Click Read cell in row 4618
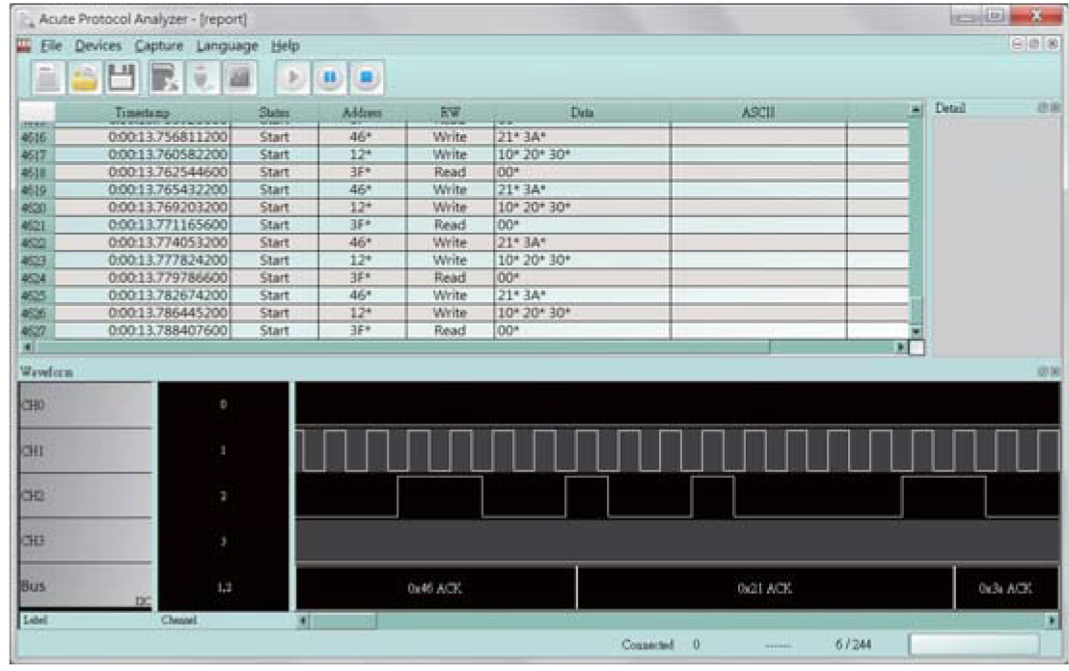Viewport: 1069px width, 671px height. click(x=450, y=173)
